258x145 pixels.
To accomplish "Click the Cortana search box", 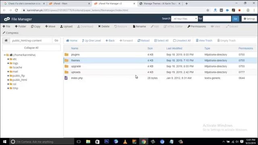I will (x=42, y=141).
